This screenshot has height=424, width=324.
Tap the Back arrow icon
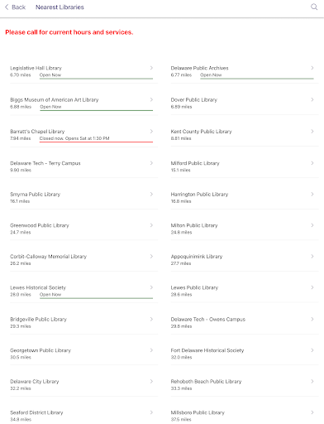click(7, 7)
